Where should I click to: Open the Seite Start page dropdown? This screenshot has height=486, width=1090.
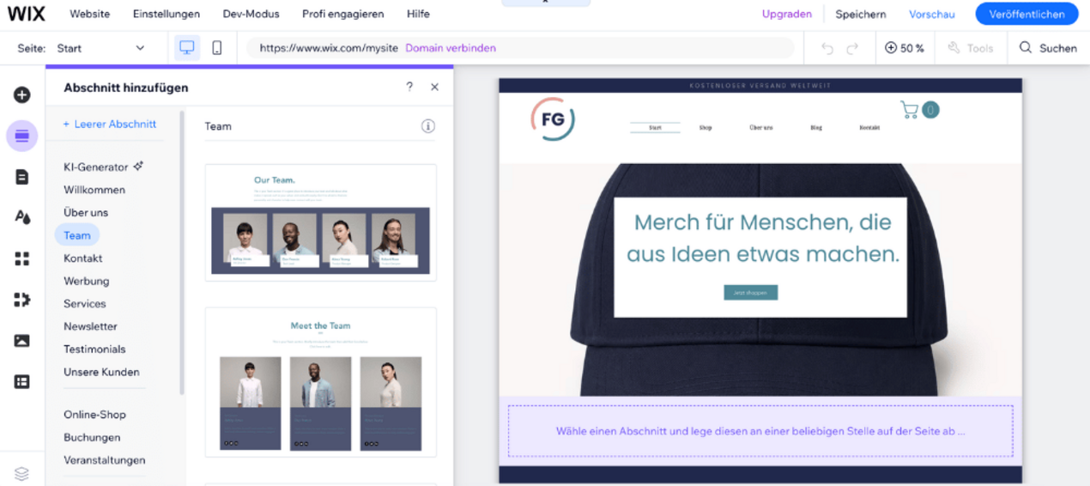[x=102, y=48]
